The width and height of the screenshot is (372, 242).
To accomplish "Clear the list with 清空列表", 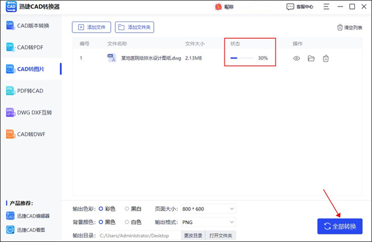I will (x=350, y=27).
